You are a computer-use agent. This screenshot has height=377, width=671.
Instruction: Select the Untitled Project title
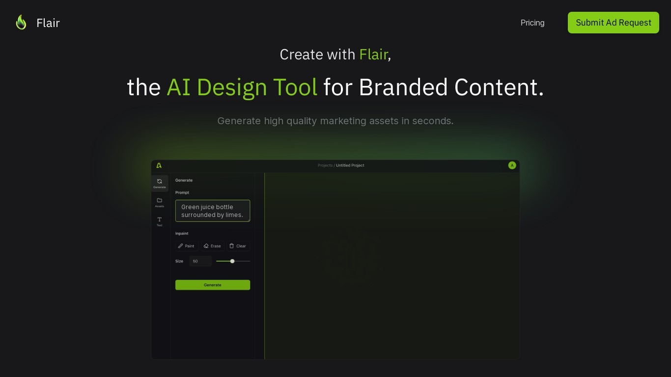click(350, 165)
